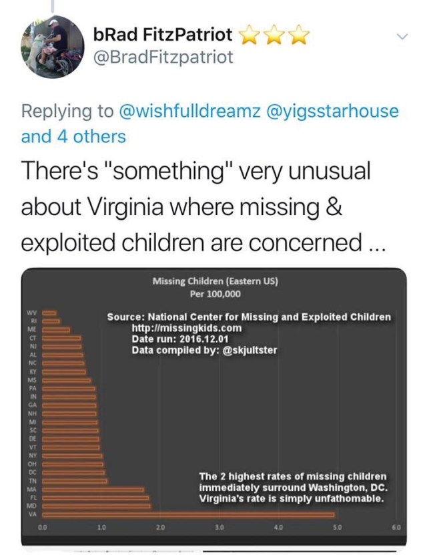Image resolution: width=427 pixels, height=555 pixels.
Task: Click the "Missing Children (Eastern US)" chart title
Action: pos(215,281)
